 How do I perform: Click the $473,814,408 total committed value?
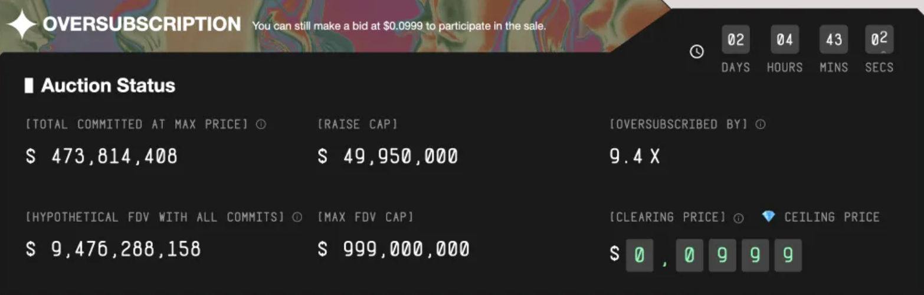point(101,156)
